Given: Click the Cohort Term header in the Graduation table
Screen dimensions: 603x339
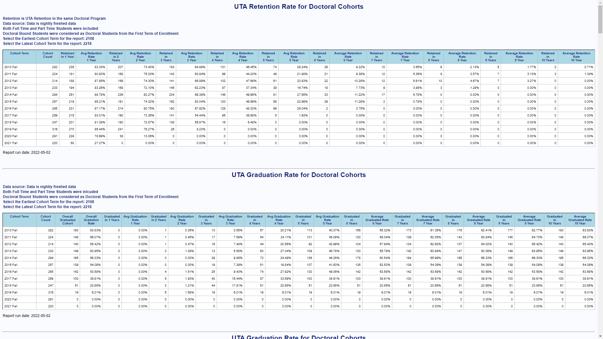Looking at the screenshot, I should pos(19,217).
